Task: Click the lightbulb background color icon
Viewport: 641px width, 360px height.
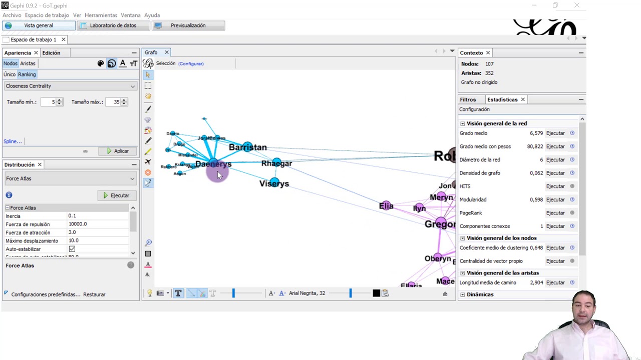Action: tap(149, 293)
